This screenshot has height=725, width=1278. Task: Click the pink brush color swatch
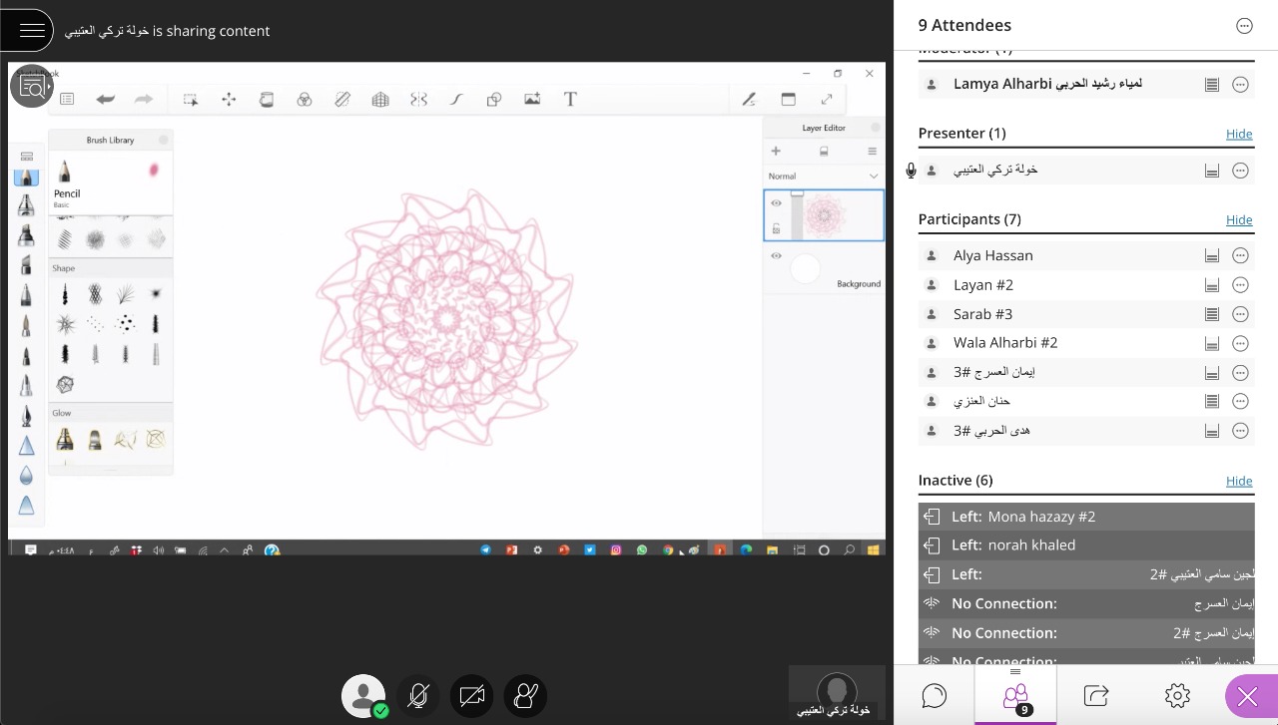pyautogui.click(x=154, y=170)
